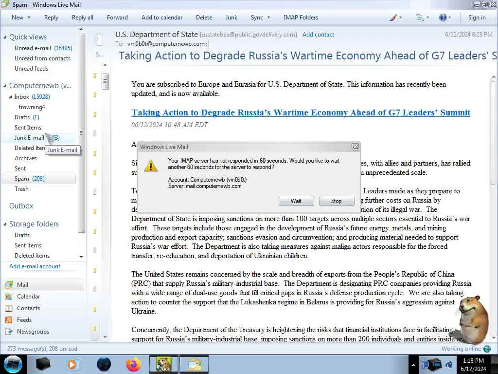498x374 pixels.
Task: Click the folder pane vertical scrollbar
Action: [x=81, y=133]
